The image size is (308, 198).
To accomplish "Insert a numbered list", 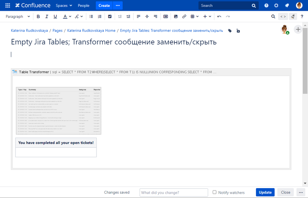I will [100, 17].
